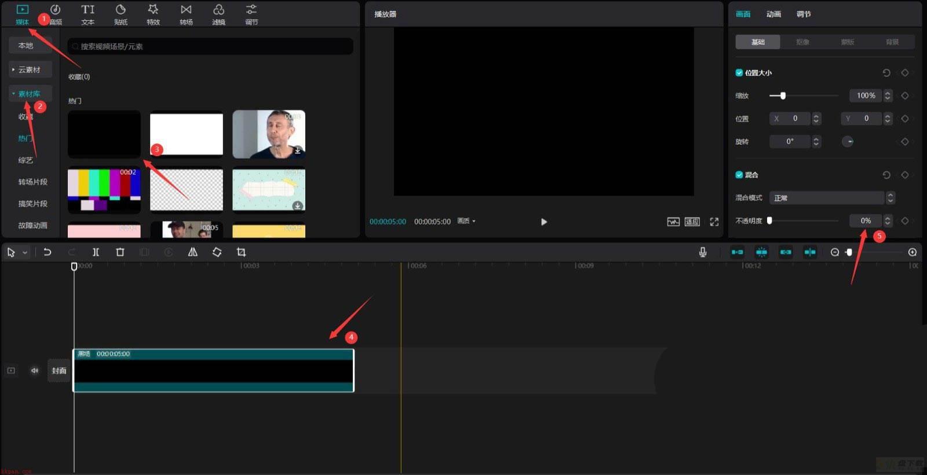This screenshot has width=927, height=475.
Task: Click the X position stepper arrows
Action: point(816,119)
